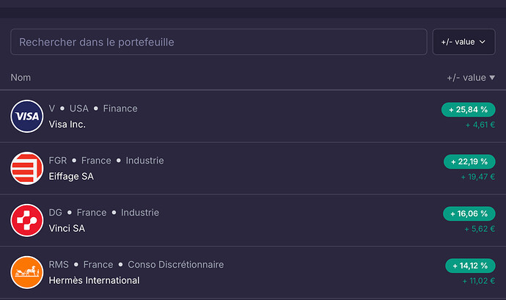This screenshot has width=506, height=300.
Task: Toggle sort arrow on +/- value column
Action: tap(492, 78)
